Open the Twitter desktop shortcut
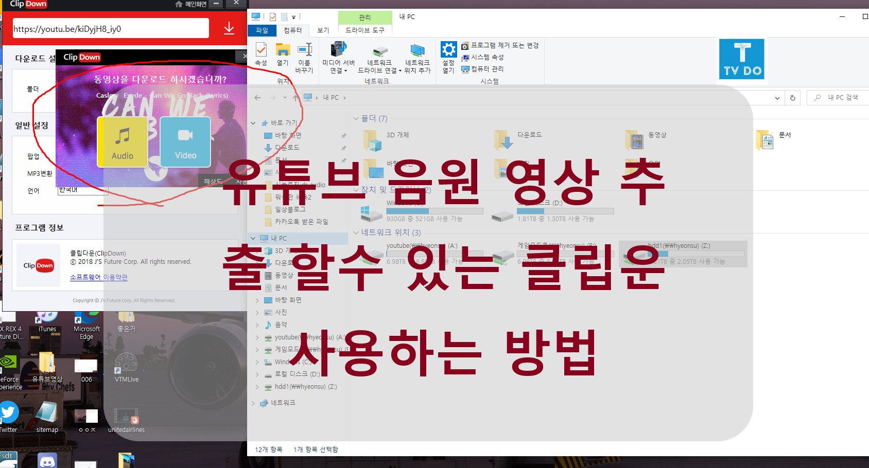The image size is (869, 468). click(8, 417)
